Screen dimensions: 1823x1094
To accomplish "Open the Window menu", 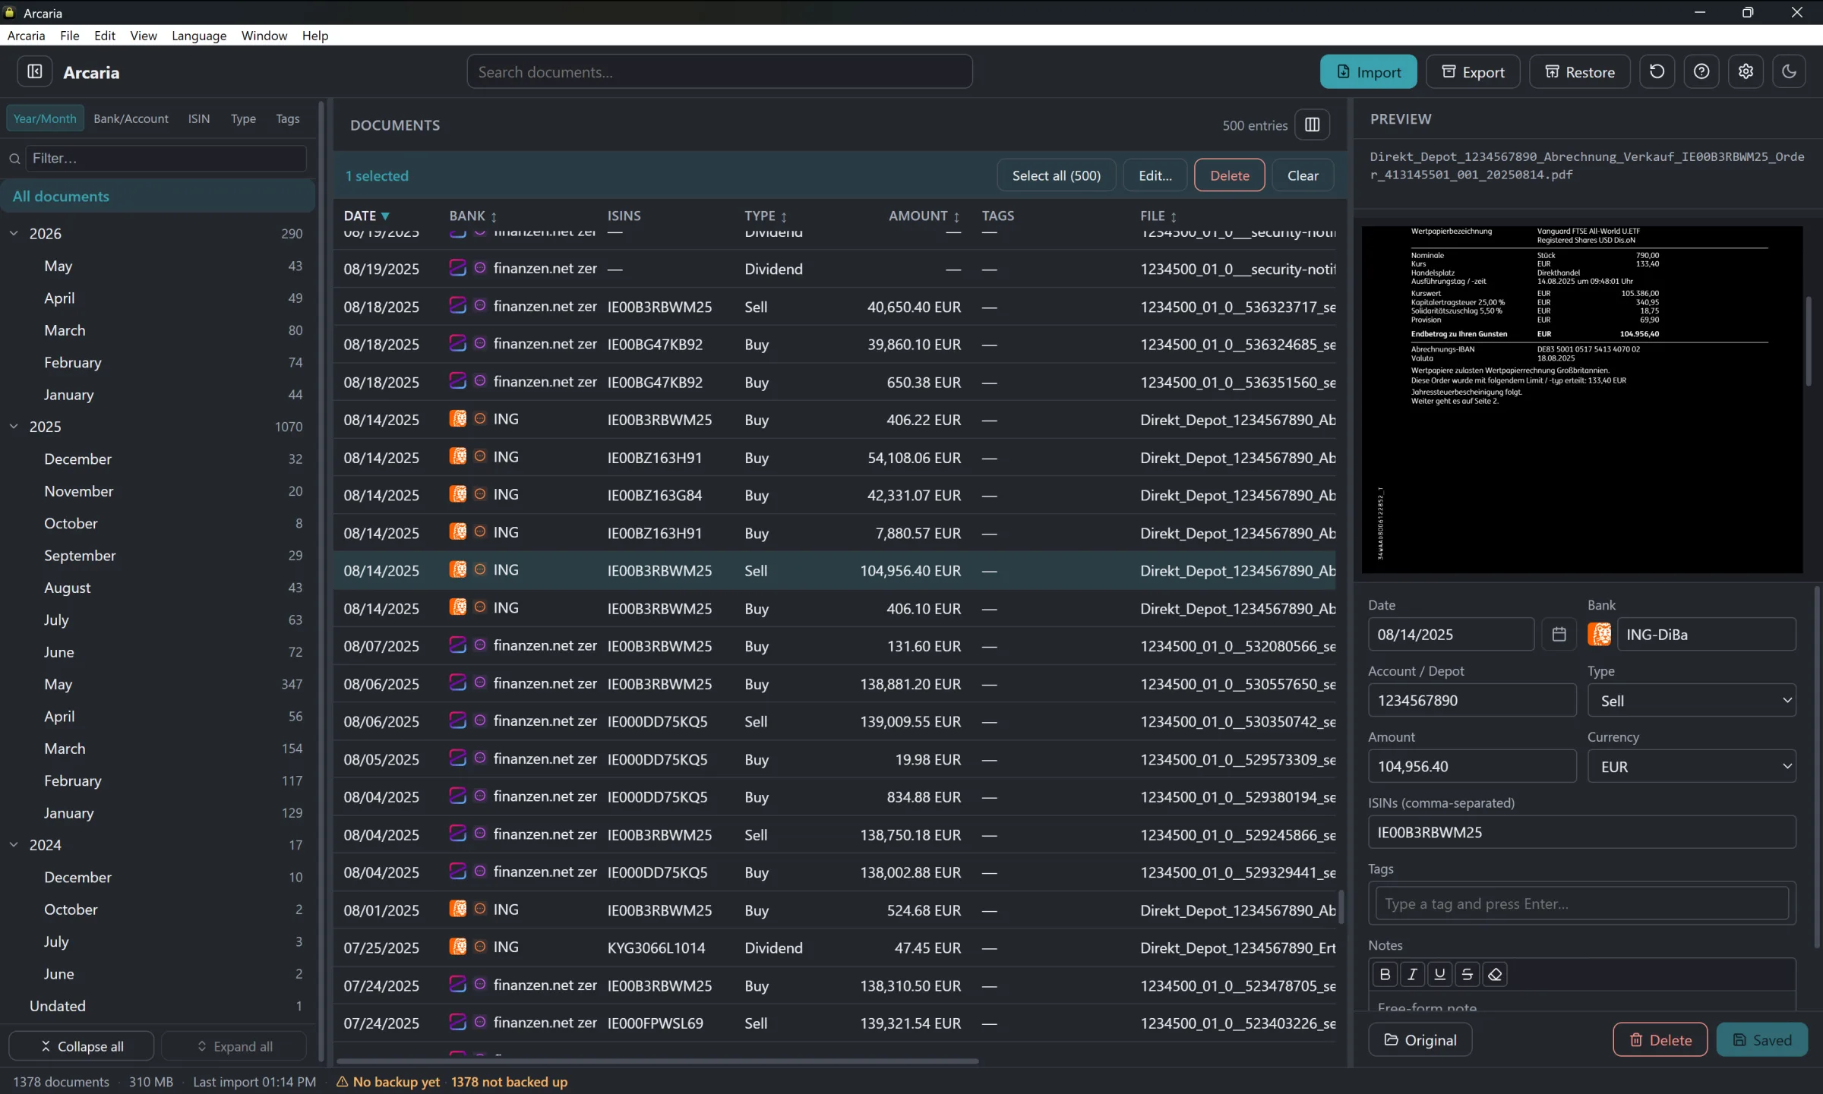I will [264, 36].
